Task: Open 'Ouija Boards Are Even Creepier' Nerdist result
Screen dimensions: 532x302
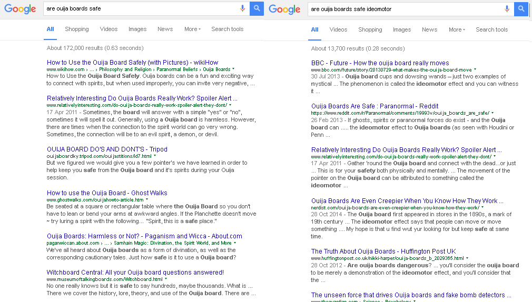Action: pos(407,200)
